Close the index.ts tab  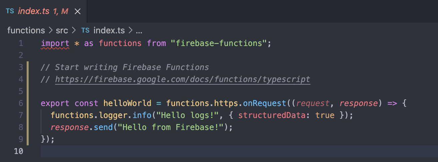[x=78, y=12]
